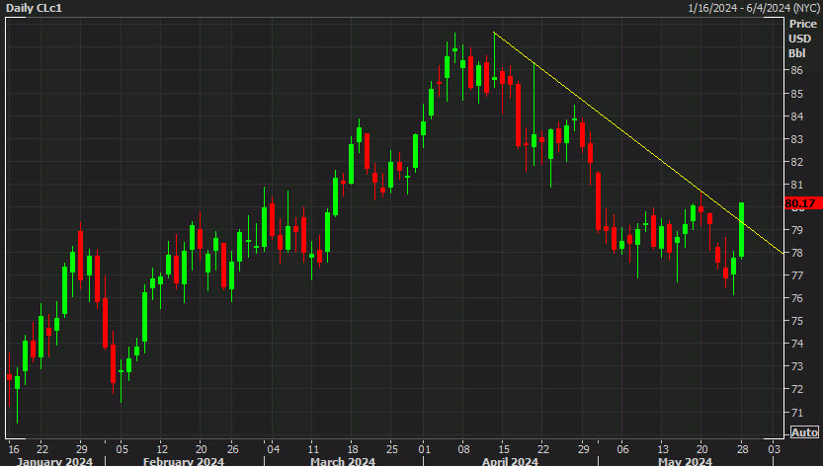Viewport: 823px width, 466px height.
Task: Click the 77 price axis label
Action: (x=796, y=275)
